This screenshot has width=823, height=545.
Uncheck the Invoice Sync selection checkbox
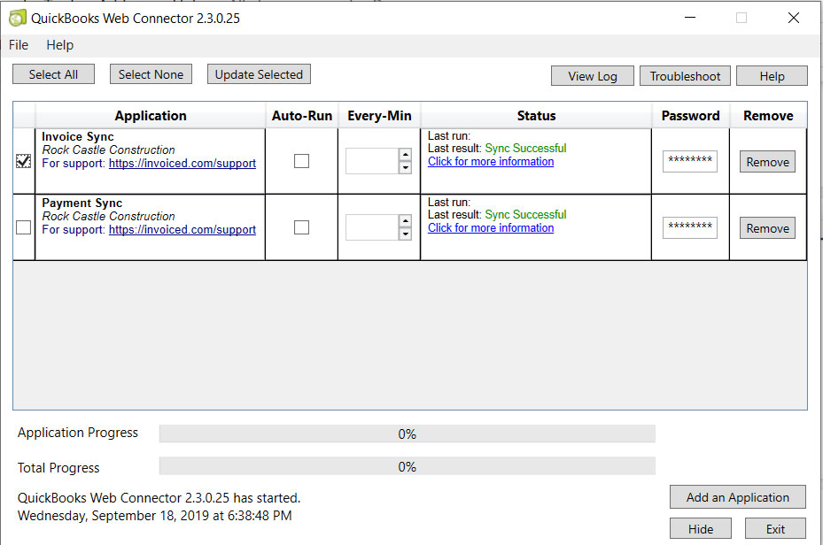pyautogui.click(x=24, y=161)
